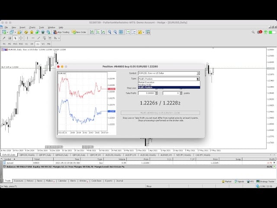The image size is (277, 208).
Task: Select the vertical line drawing tool
Action: coord(27,38)
